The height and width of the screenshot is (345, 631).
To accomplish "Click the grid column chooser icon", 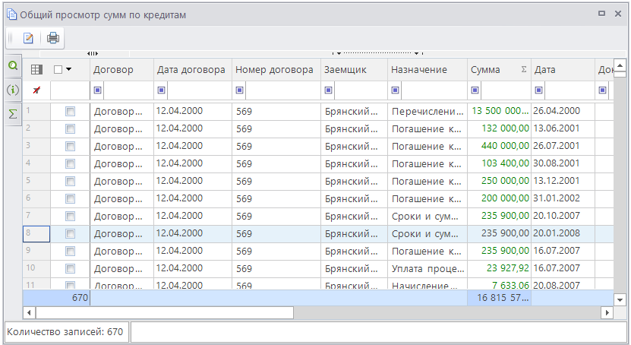I will pyautogui.click(x=36, y=70).
